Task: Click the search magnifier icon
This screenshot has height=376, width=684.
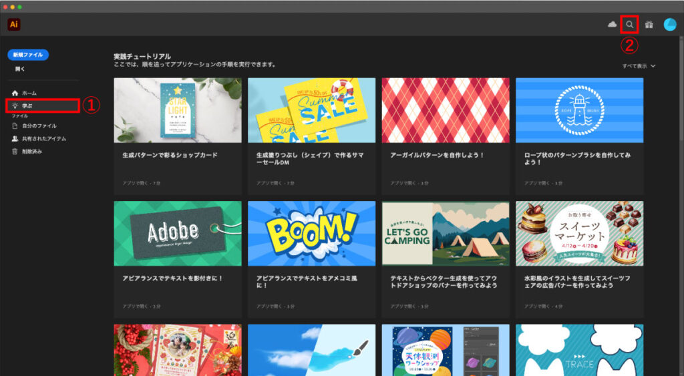Action: pos(629,25)
